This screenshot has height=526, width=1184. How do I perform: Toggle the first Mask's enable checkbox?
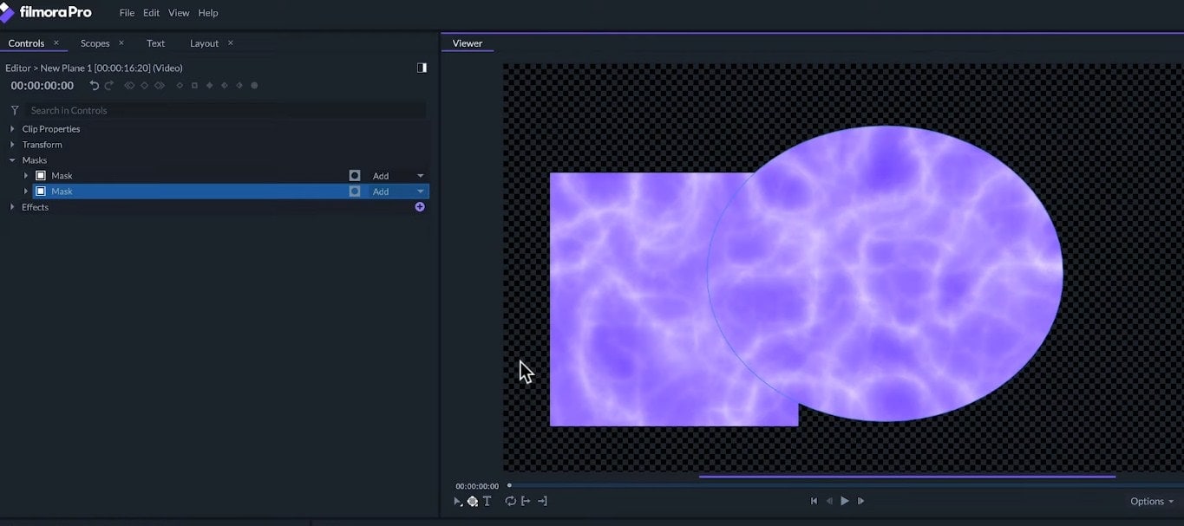coord(40,176)
